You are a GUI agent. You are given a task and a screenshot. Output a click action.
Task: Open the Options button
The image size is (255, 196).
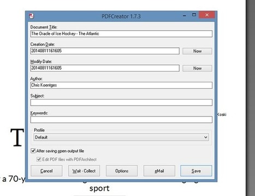pyautogui.click(x=122, y=171)
